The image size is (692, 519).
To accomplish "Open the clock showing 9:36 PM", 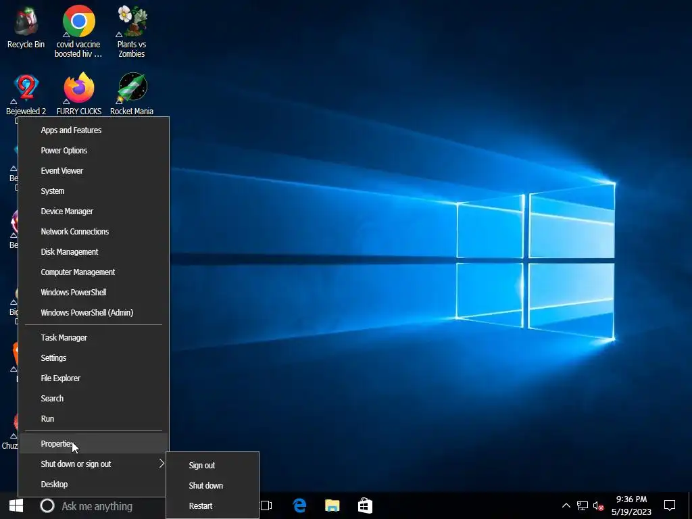I will pyautogui.click(x=631, y=505).
